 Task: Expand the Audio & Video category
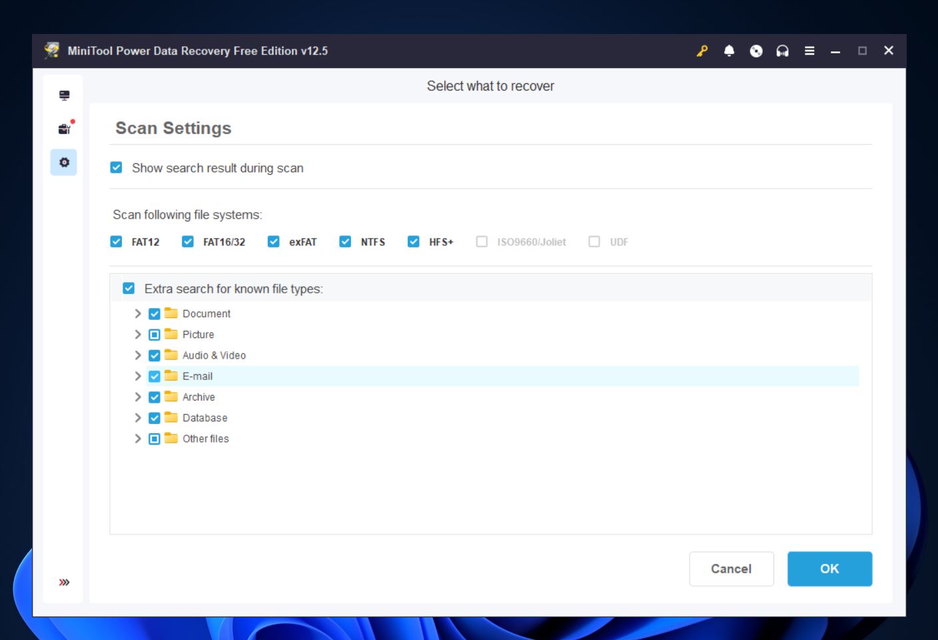click(x=138, y=355)
